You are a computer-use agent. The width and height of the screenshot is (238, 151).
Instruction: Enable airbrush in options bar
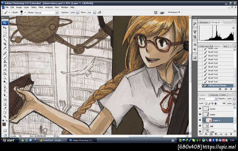pos(100,12)
